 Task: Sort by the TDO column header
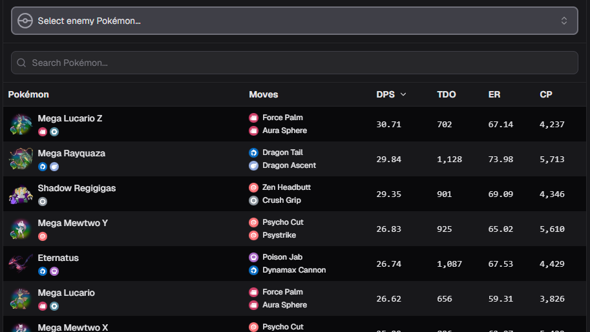(x=446, y=94)
